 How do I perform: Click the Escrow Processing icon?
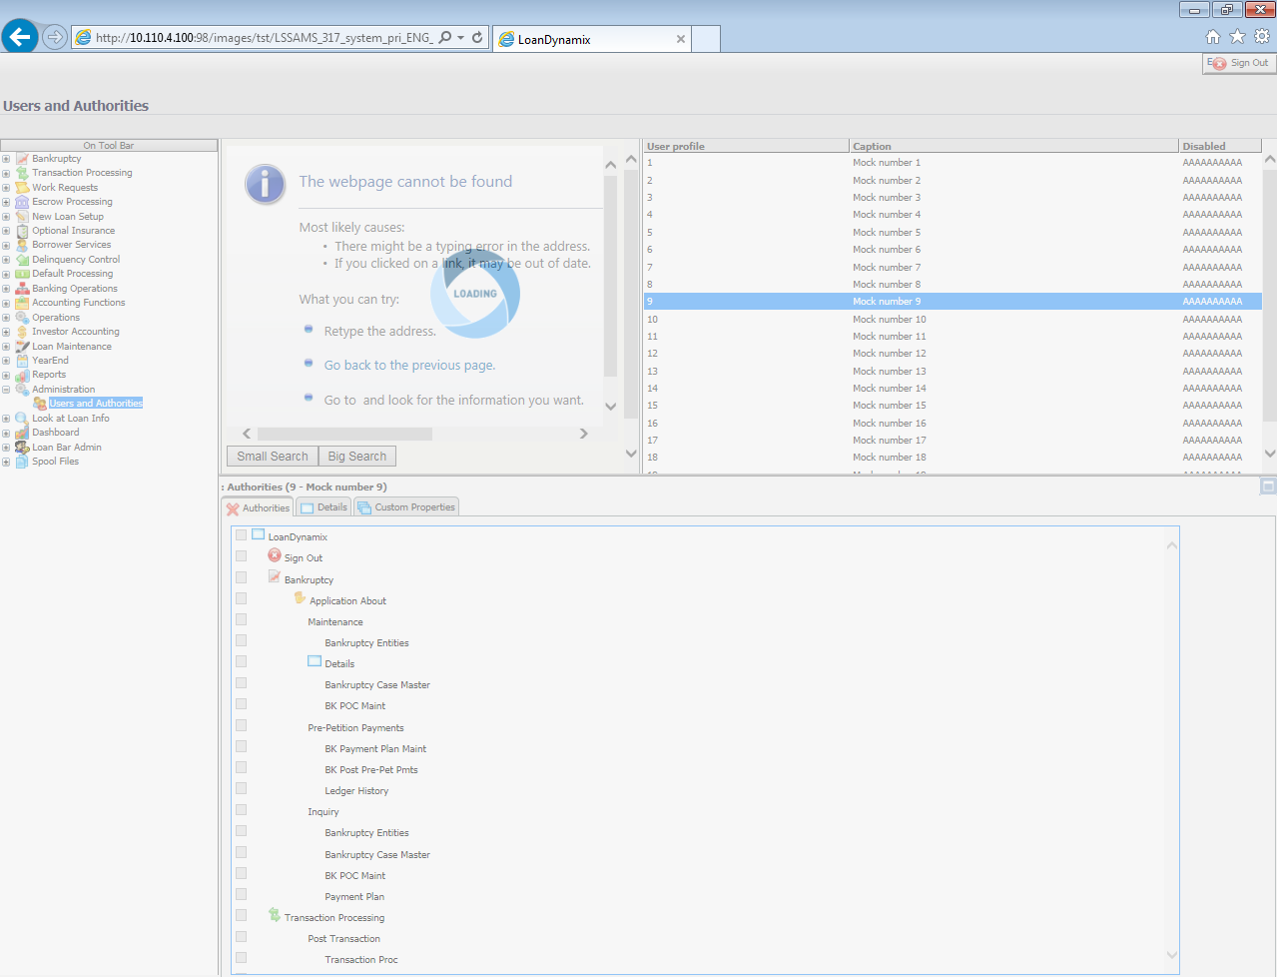click(x=22, y=202)
